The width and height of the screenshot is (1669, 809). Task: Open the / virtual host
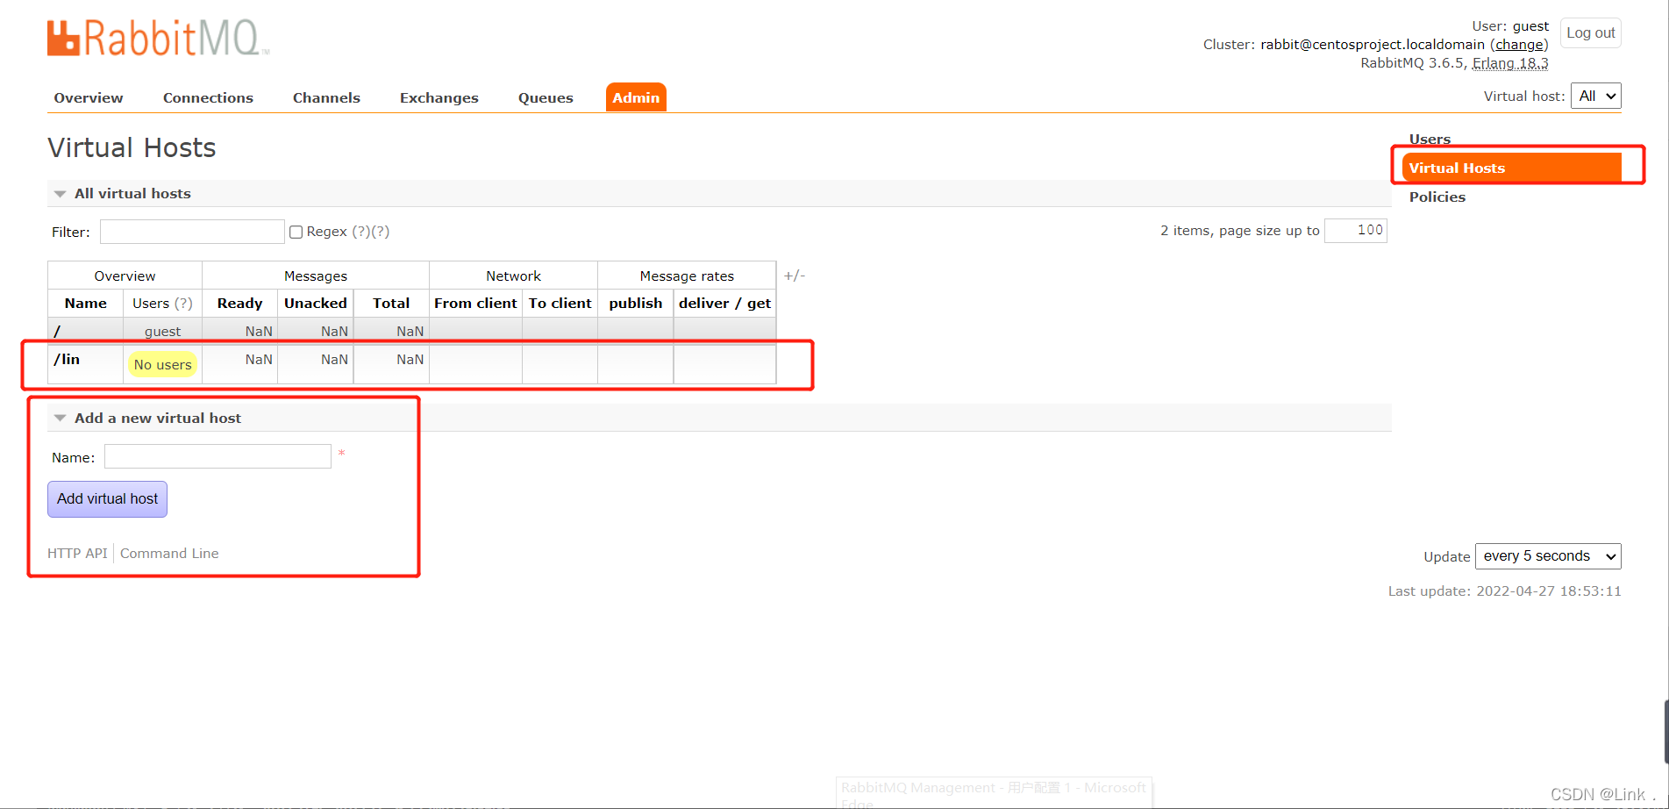[x=57, y=332]
